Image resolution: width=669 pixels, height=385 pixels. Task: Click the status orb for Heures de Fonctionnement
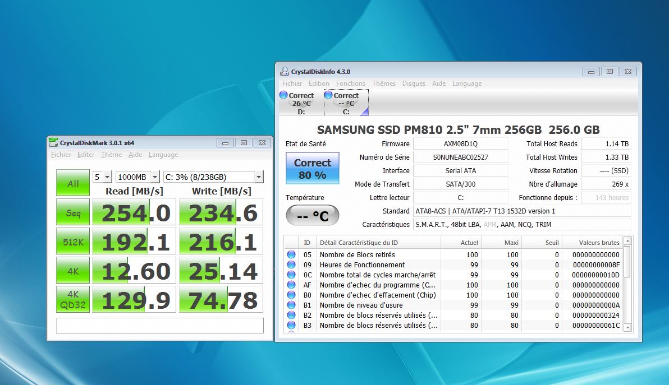[x=291, y=265]
